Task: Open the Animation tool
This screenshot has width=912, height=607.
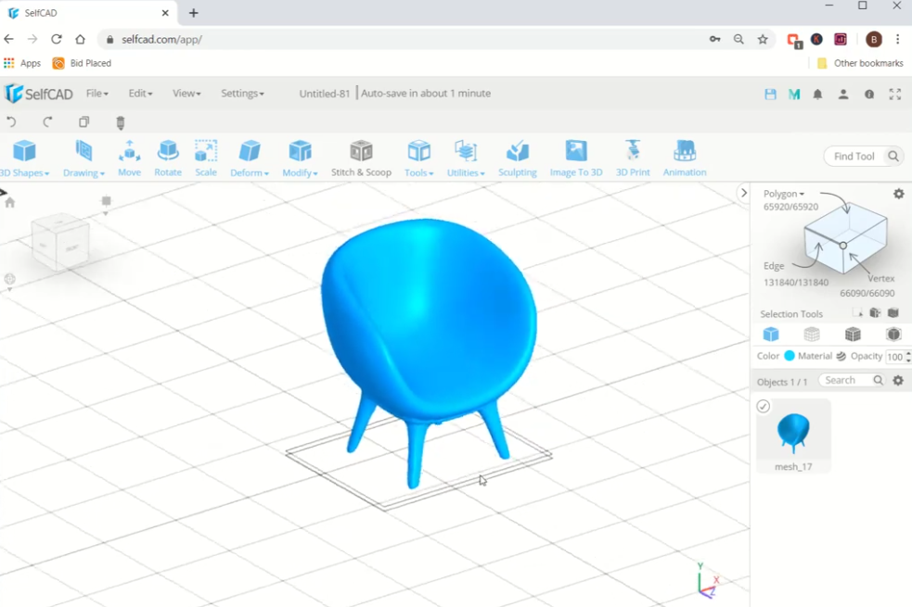Action: tap(685, 158)
